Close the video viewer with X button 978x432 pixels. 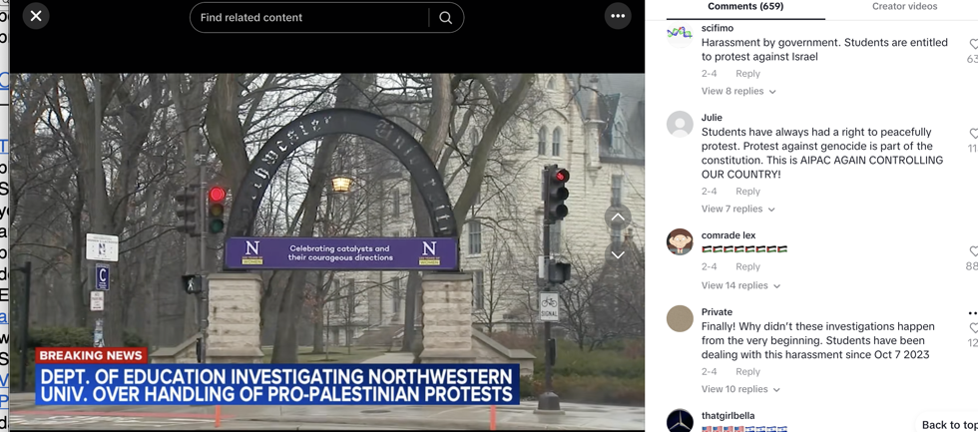36,16
